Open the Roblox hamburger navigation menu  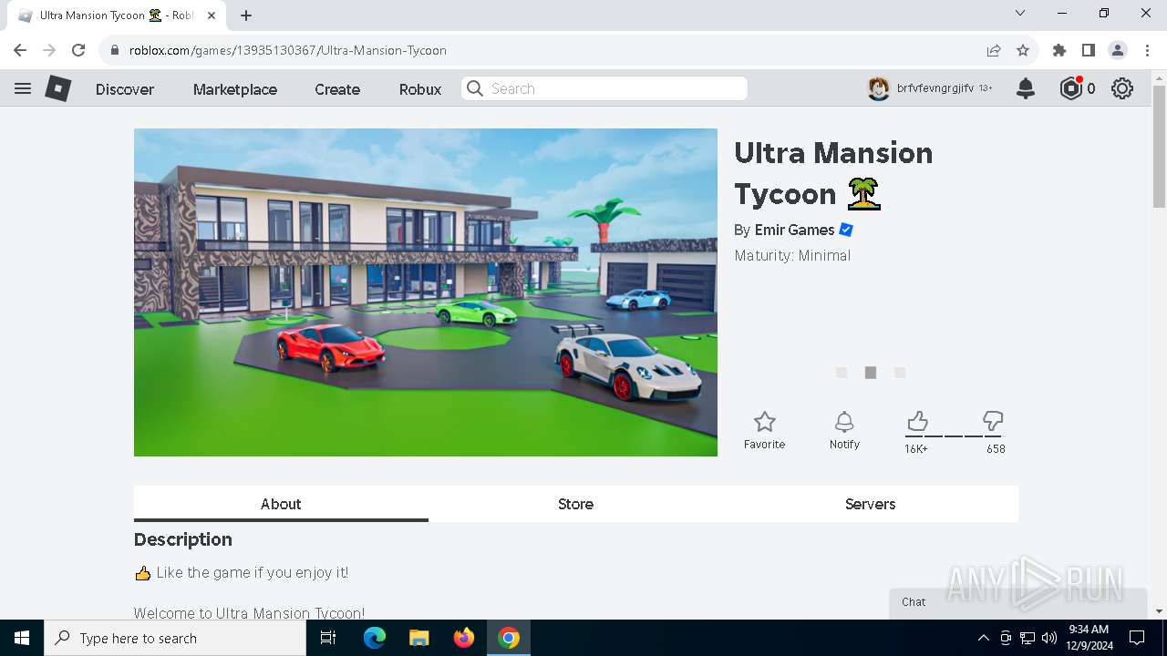point(23,88)
